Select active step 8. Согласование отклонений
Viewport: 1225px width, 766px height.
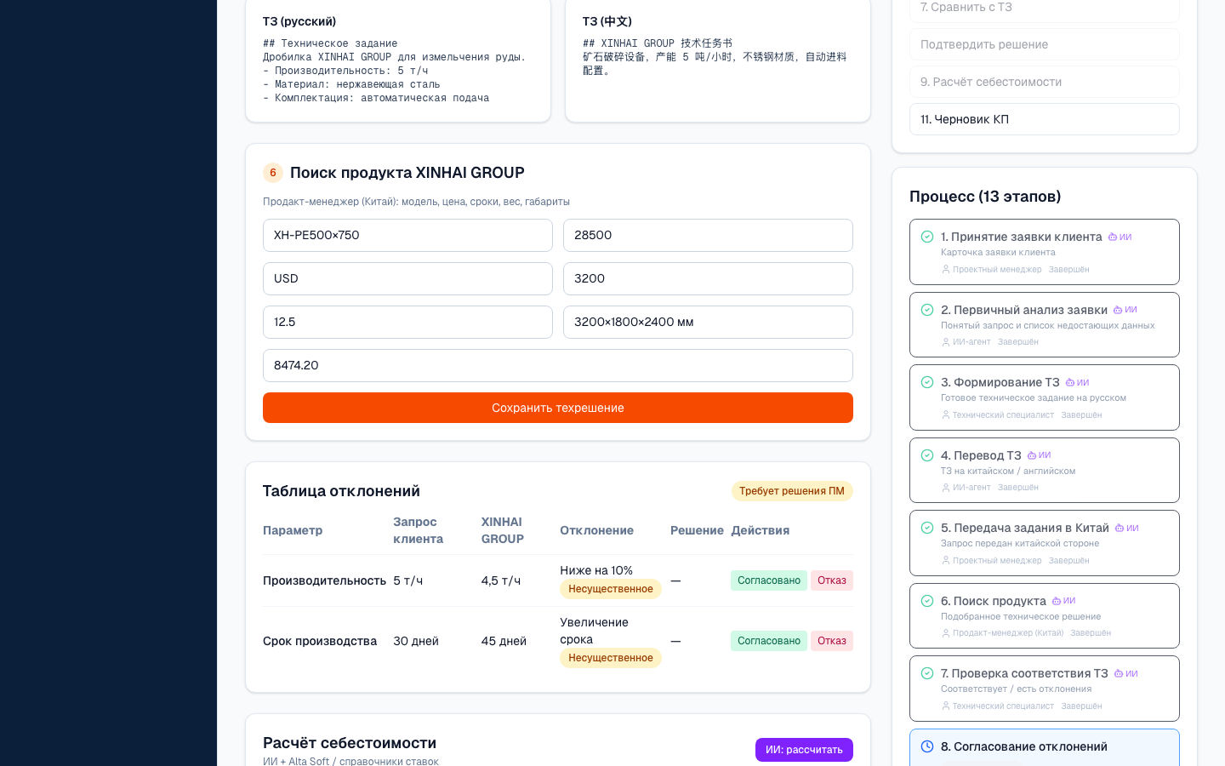(1045, 748)
